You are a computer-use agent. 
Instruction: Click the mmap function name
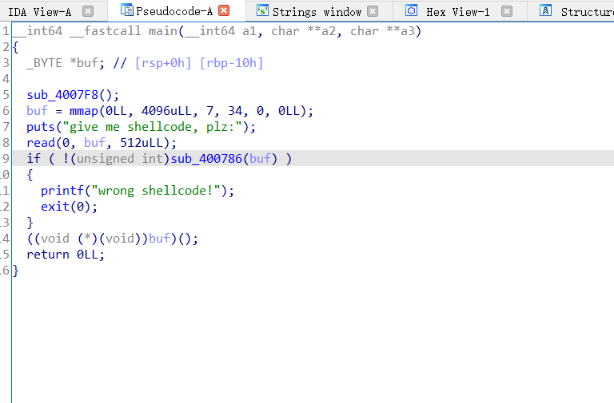pos(84,111)
